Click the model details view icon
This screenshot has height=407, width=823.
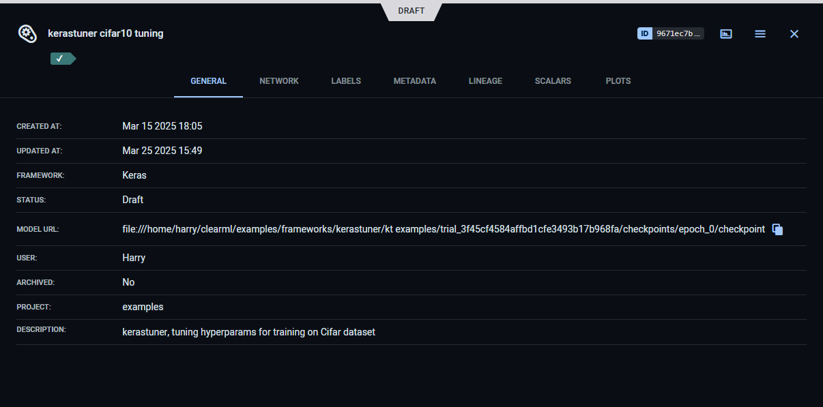pyautogui.click(x=726, y=33)
